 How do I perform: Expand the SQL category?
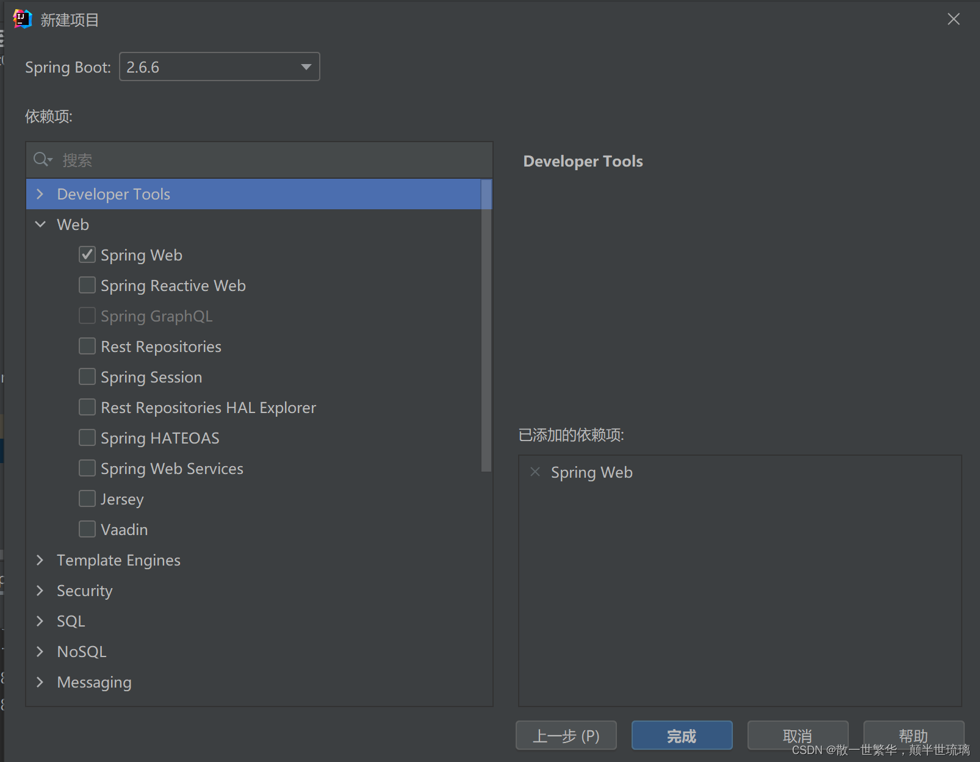[40, 621]
